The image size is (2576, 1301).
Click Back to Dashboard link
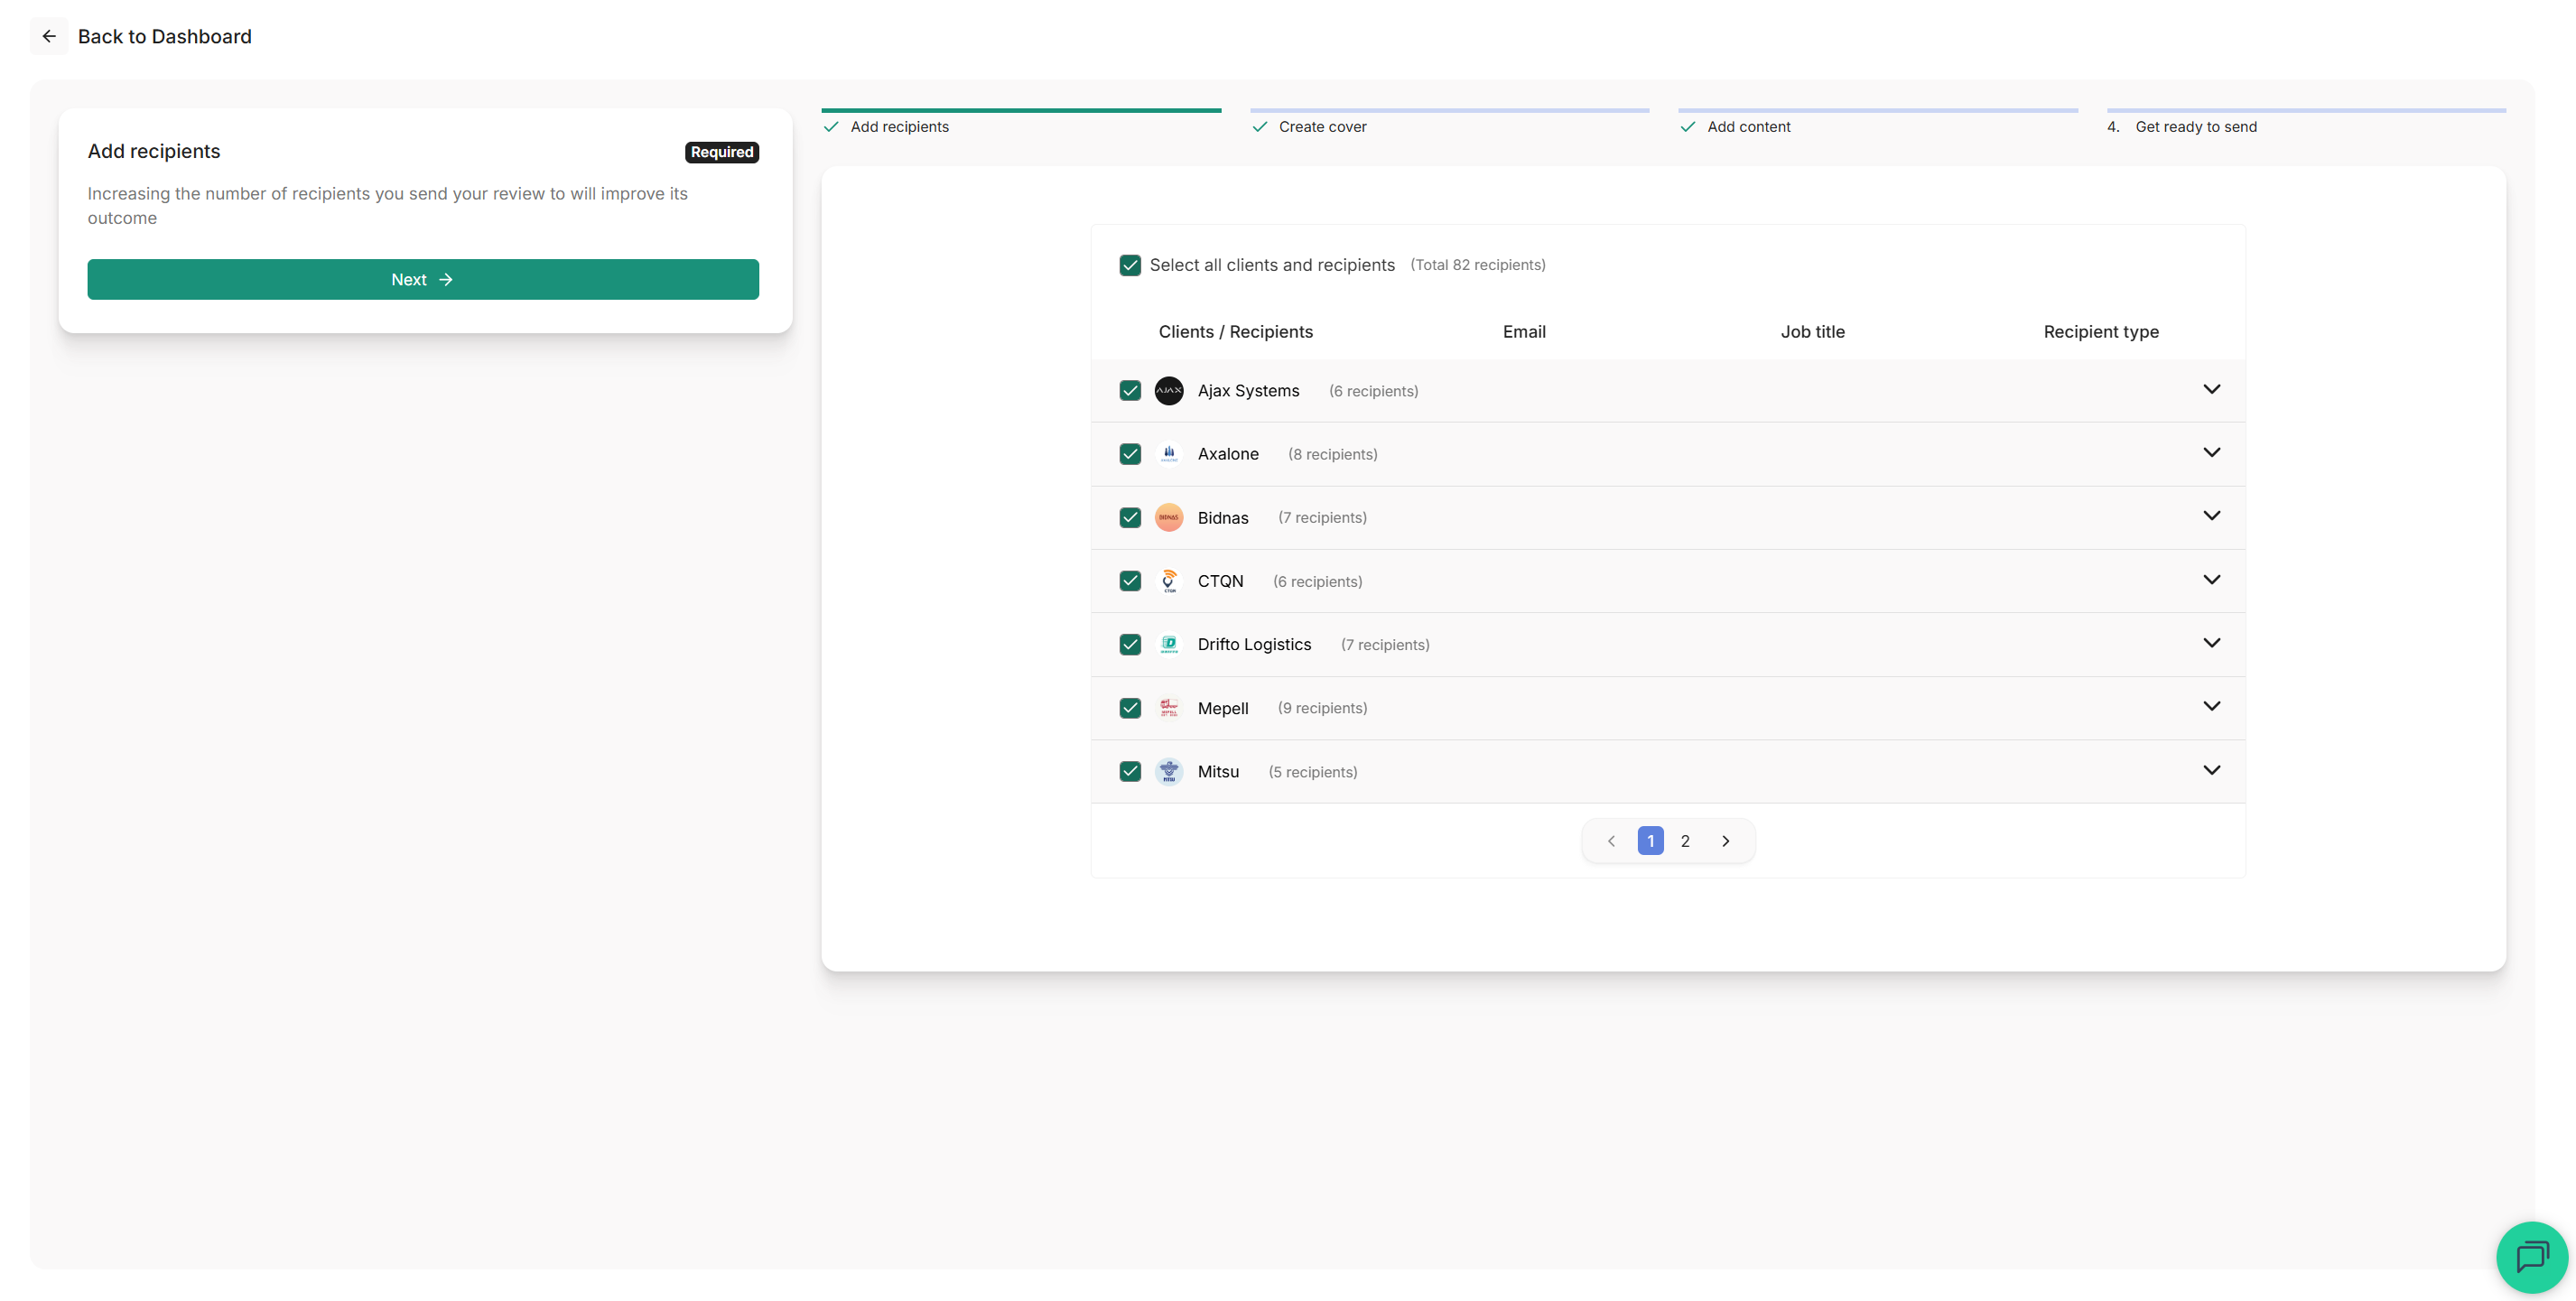pyautogui.click(x=164, y=36)
